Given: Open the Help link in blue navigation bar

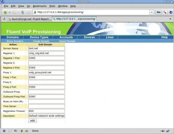Looking at the screenshot, I should pos(164,37).
